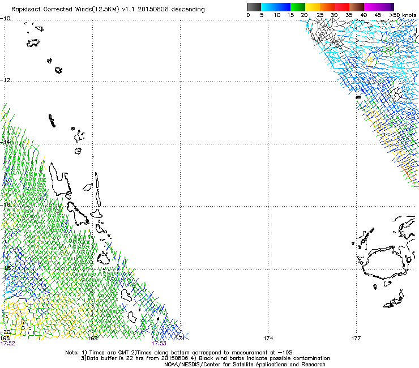
Task: Pick the brown 35-40 knots legend segment
Action: click(x=357, y=7)
